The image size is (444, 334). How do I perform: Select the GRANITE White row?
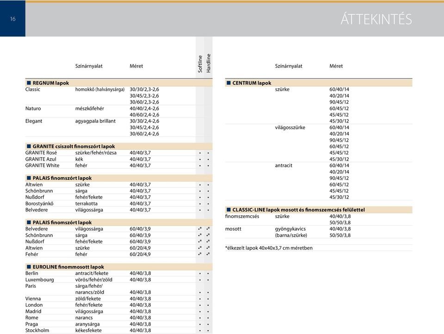click(x=119, y=166)
